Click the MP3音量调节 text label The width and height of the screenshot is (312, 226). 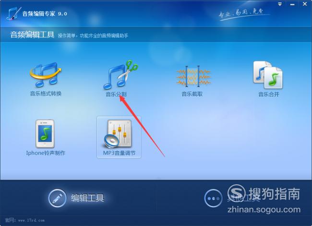[x=119, y=153]
